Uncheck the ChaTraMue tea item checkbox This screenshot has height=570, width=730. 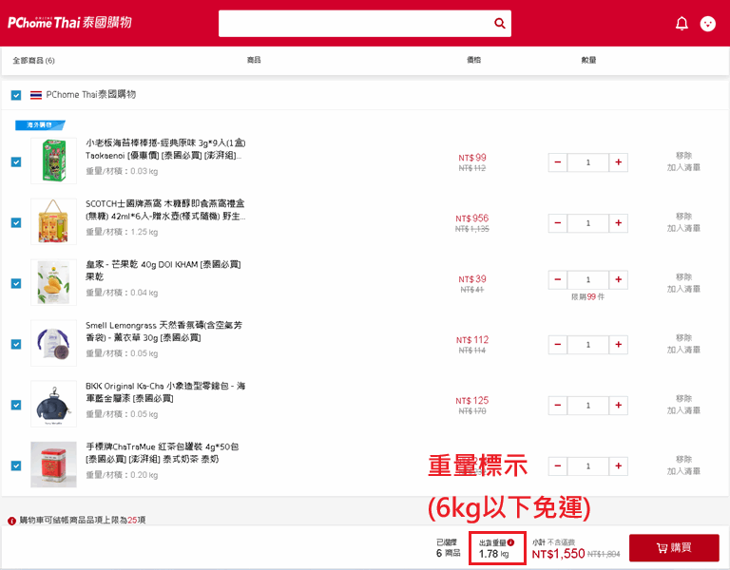[x=16, y=465]
